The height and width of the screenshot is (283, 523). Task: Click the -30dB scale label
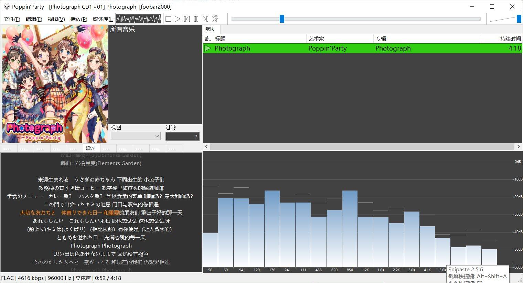point(518,214)
